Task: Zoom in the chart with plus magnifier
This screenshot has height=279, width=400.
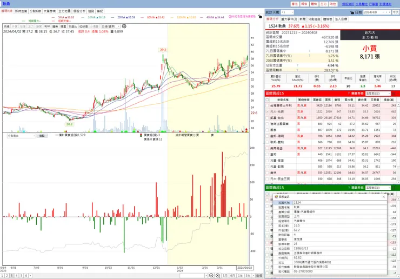Action: (218, 276)
